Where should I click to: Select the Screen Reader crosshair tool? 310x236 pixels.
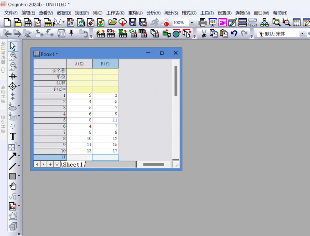click(x=13, y=76)
